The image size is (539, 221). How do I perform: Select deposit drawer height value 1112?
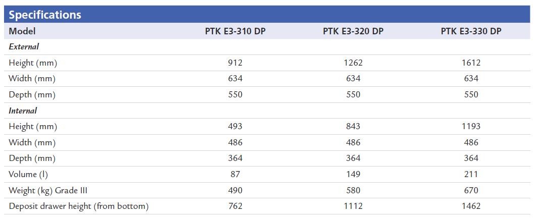point(353,206)
